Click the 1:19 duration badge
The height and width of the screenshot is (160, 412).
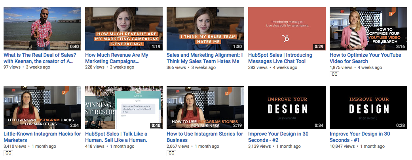click(156, 47)
